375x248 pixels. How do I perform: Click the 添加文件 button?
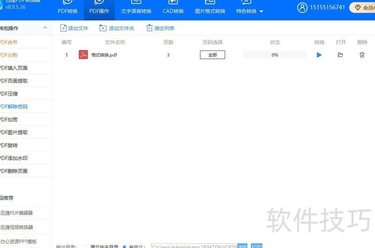pyautogui.click(x=74, y=28)
